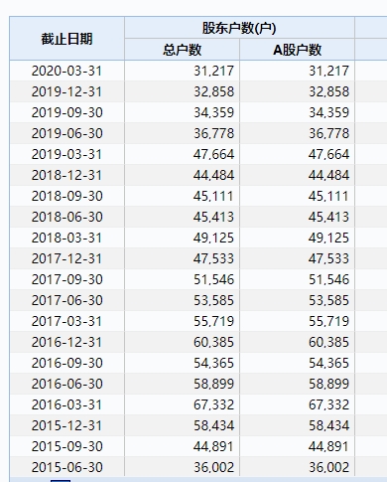Click A股户数 value 36,002 for 2015-06-30

click(x=328, y=467)
